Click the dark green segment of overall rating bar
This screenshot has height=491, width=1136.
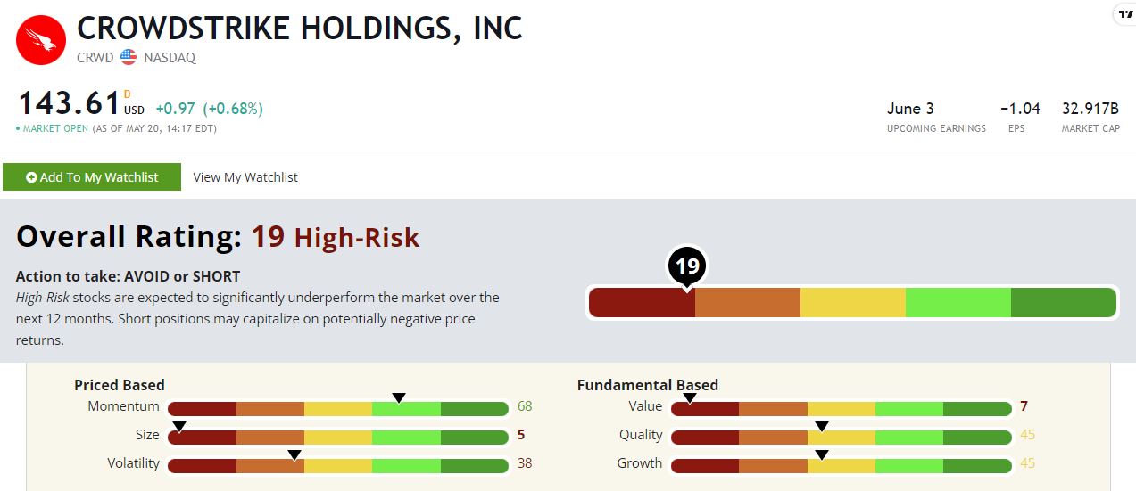pos(1063,303)
